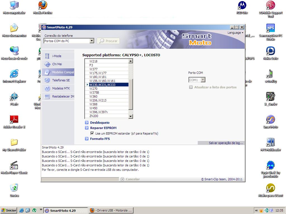Image resolution: width=286 pixels, height=214 pixels.
Task: Click the Formato FFS arrow icon
Action: [87, 139]
